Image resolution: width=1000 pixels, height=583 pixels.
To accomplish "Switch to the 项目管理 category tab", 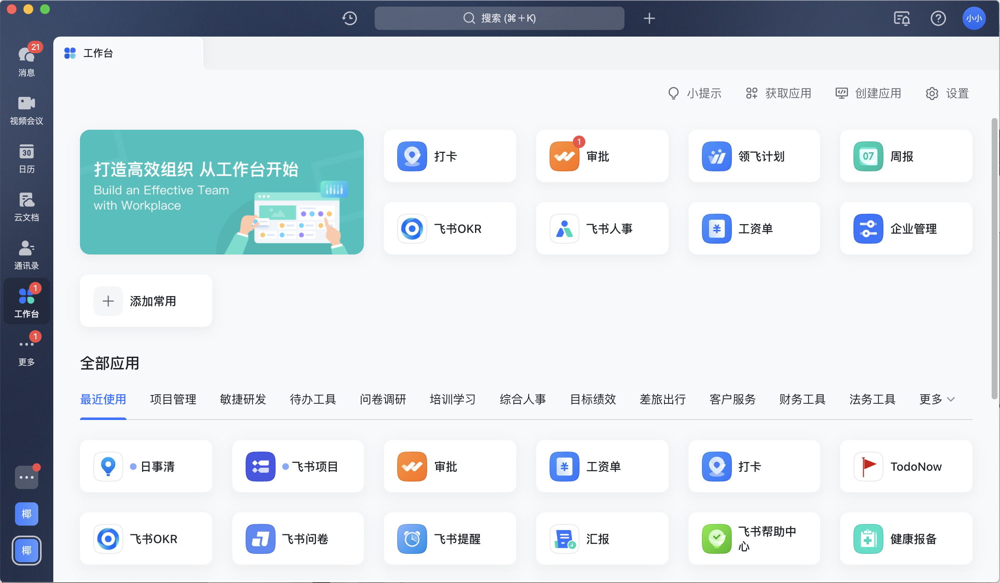I will [173, 399].
